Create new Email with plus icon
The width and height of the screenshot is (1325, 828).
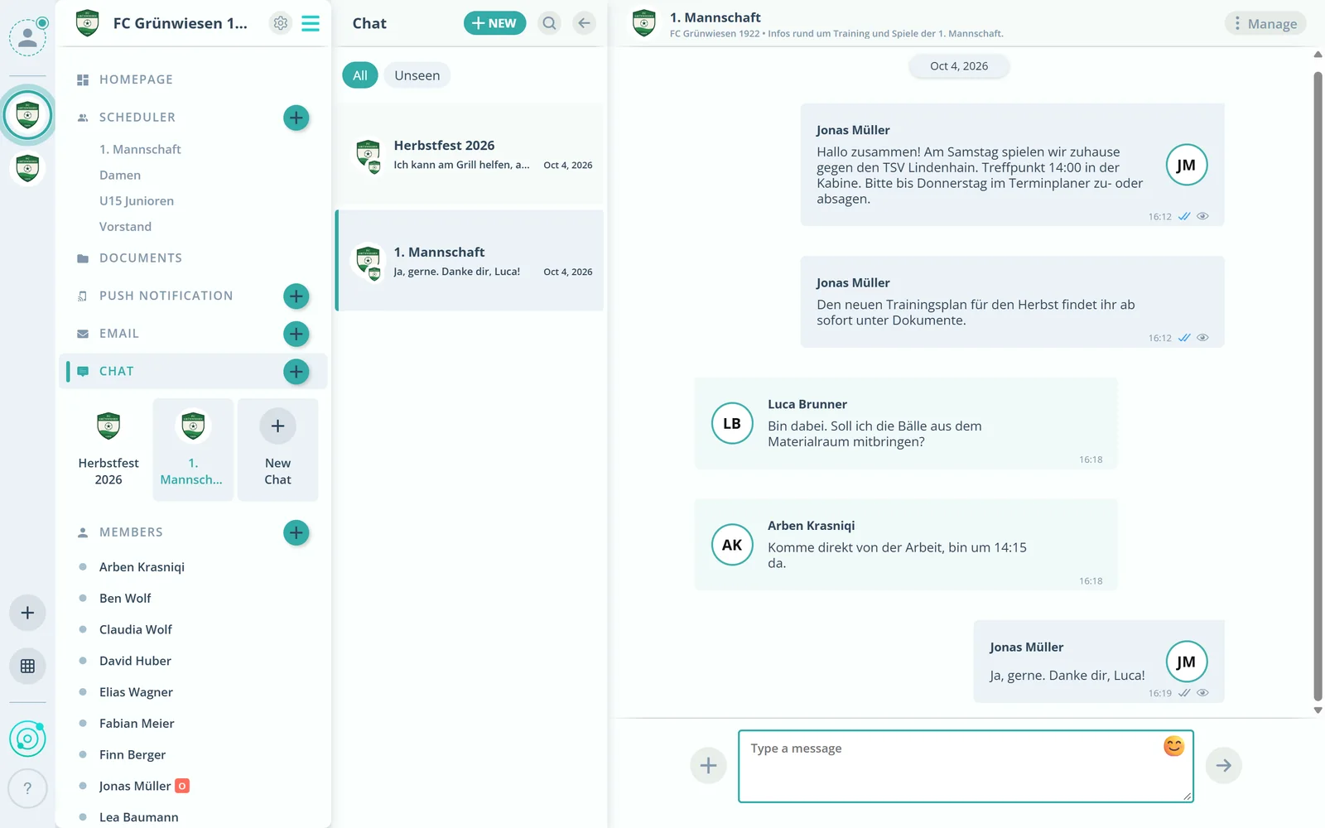[x=296, y=334]
